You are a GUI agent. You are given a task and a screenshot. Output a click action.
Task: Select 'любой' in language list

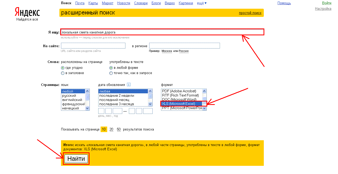(73, 91)
